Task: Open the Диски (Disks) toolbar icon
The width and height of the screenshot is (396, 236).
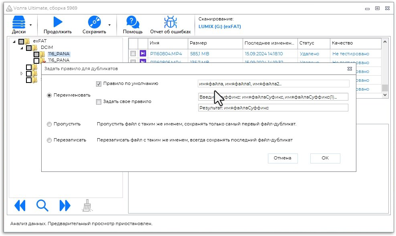Action: pos(19,22)
